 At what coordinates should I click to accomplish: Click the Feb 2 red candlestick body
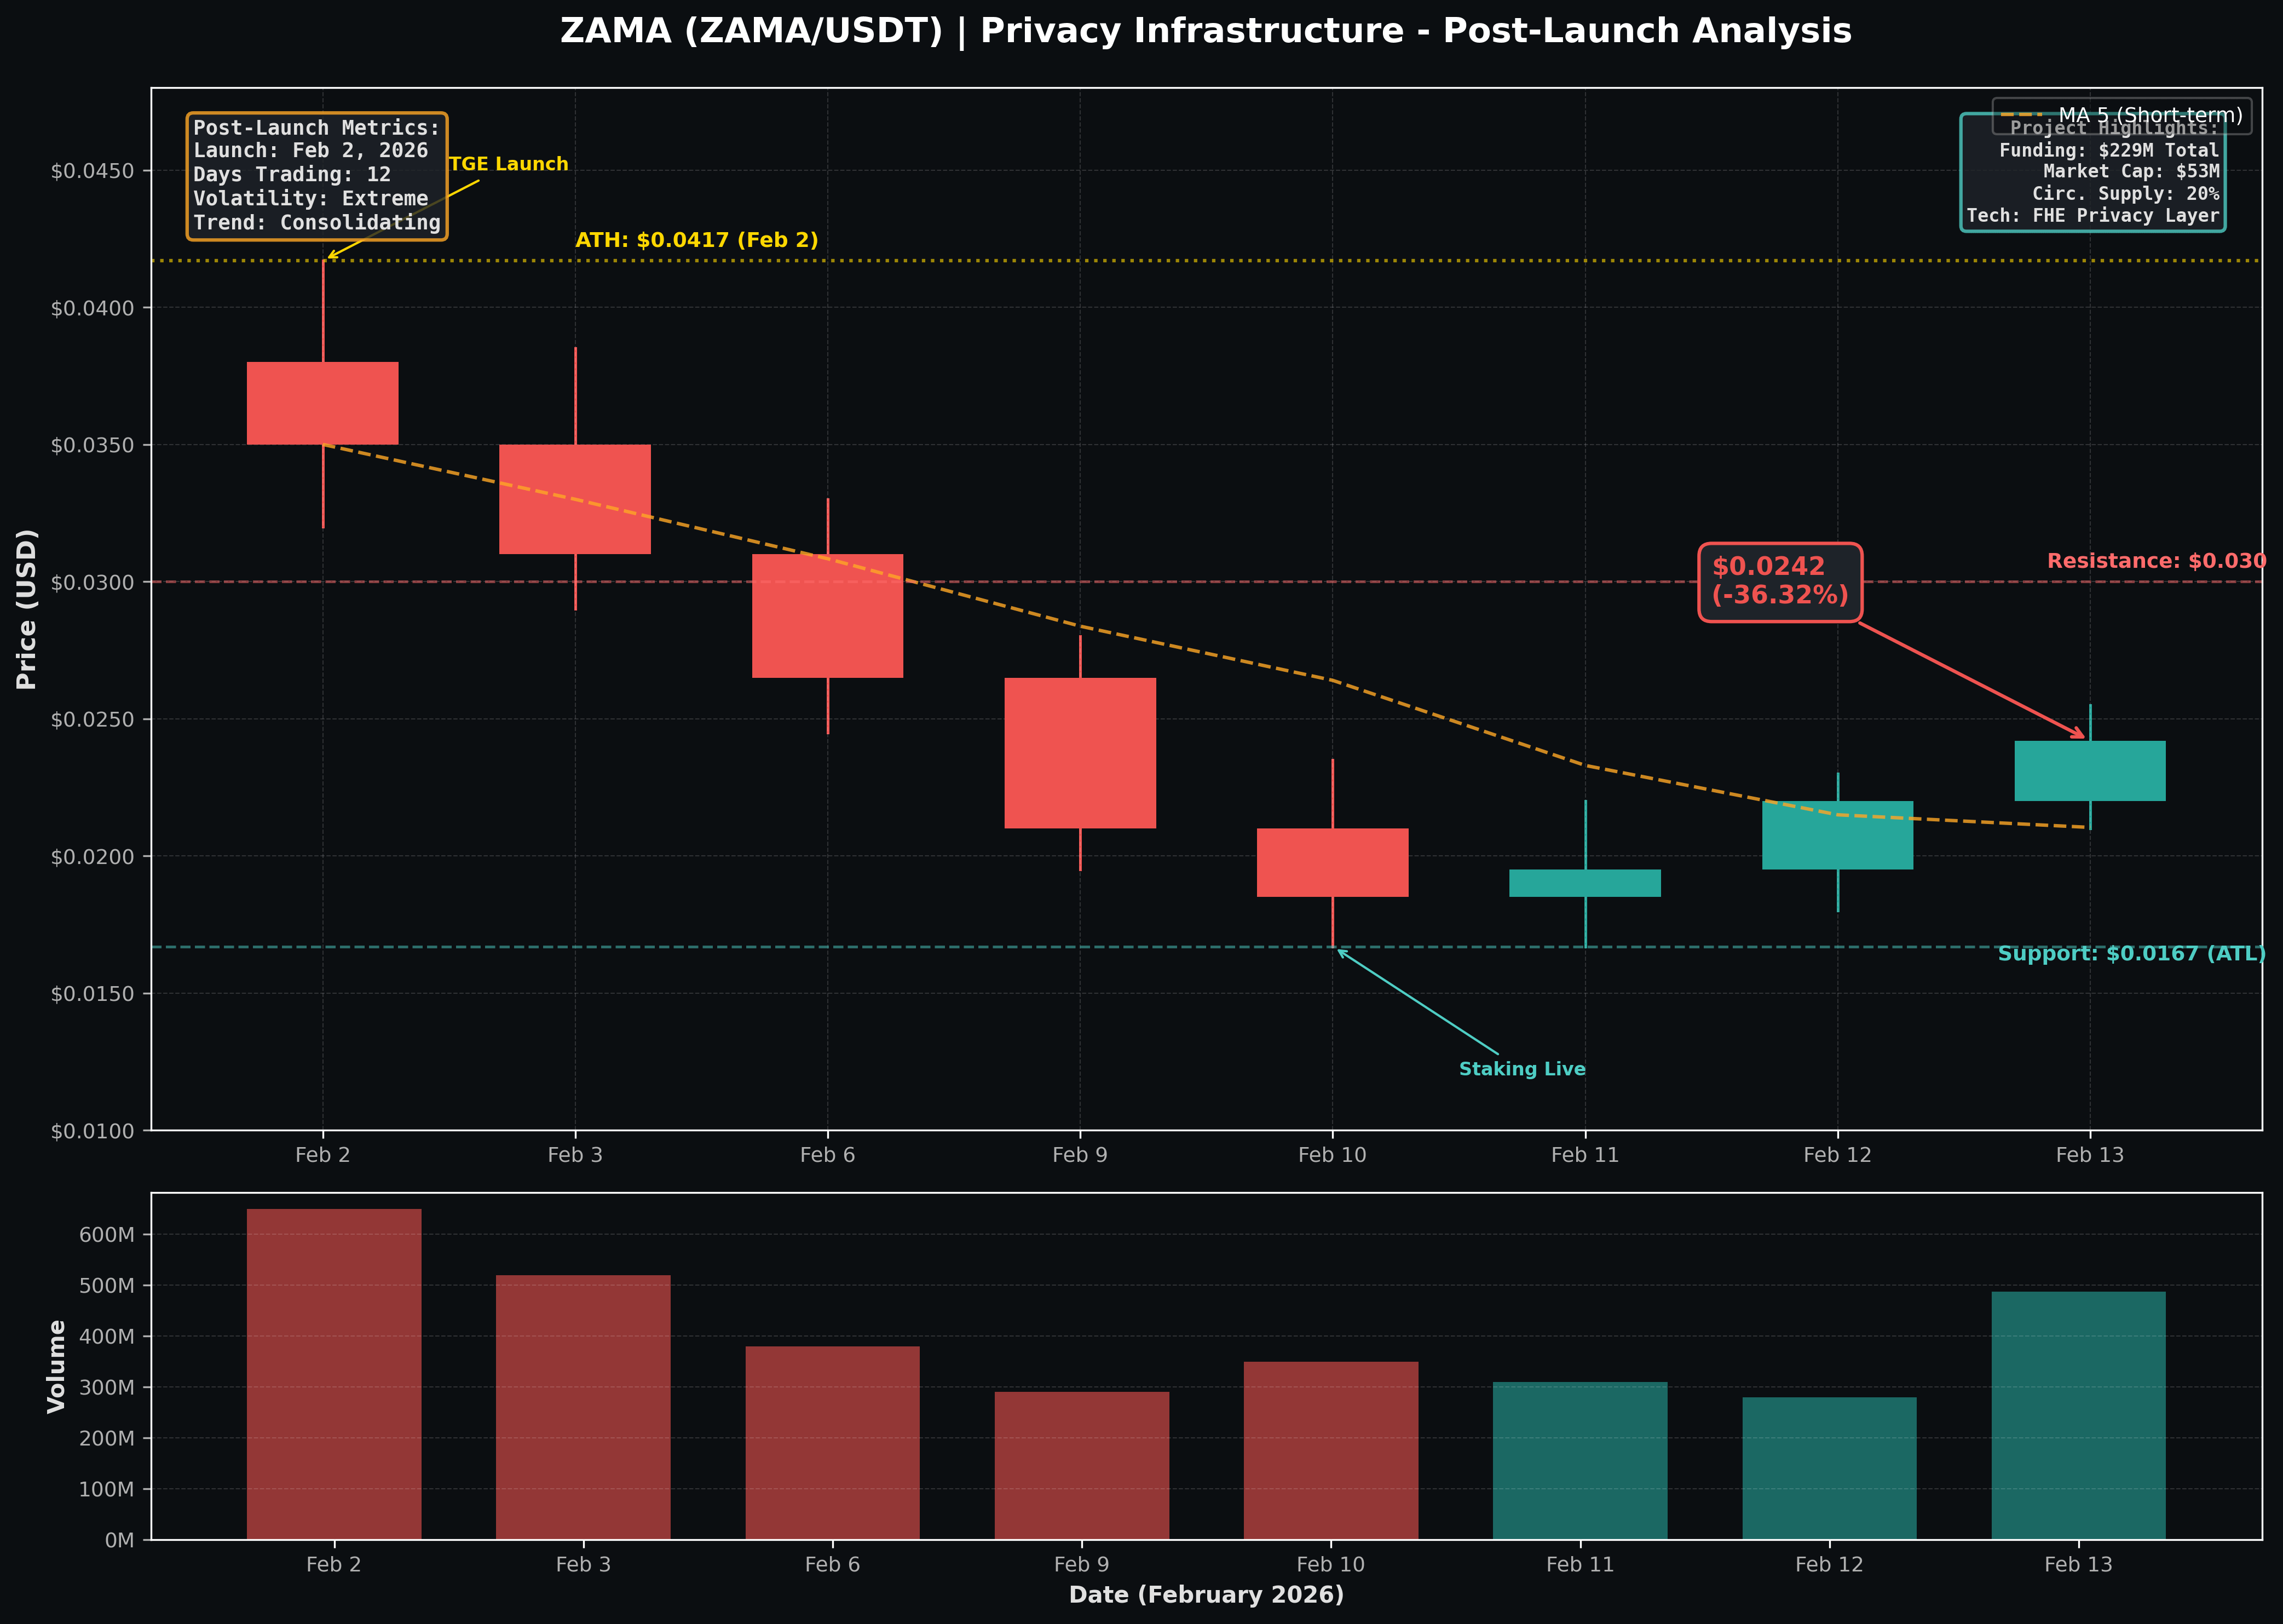coord(322,403)
